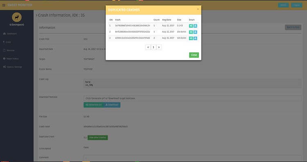The width and height of the screenshot is (307, 162).
Task: Download testcase for the 101 bytes crash row
Action: pos(195,38)
